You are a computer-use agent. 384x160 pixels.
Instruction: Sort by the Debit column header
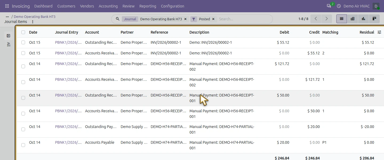pyautogui.click(x=284, y=32)
